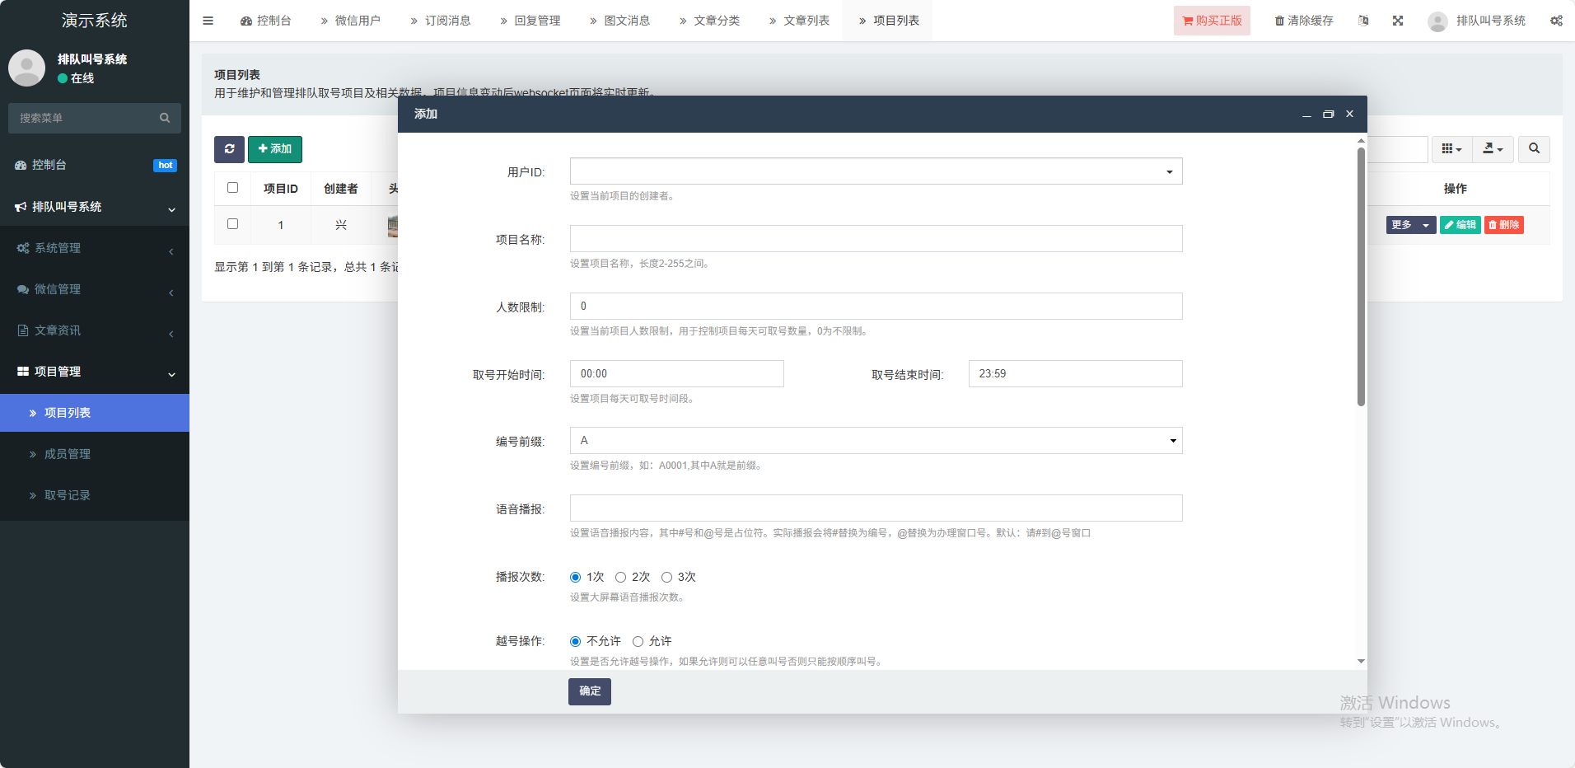Image resolution: width=1575 pixels, height=768 pixels.
Task: Click the clear cache trash button
Action: click(1304, 21)
